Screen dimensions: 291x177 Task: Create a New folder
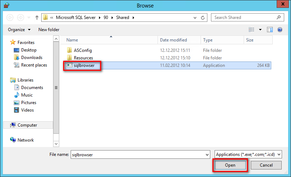(x=49, y=30)
